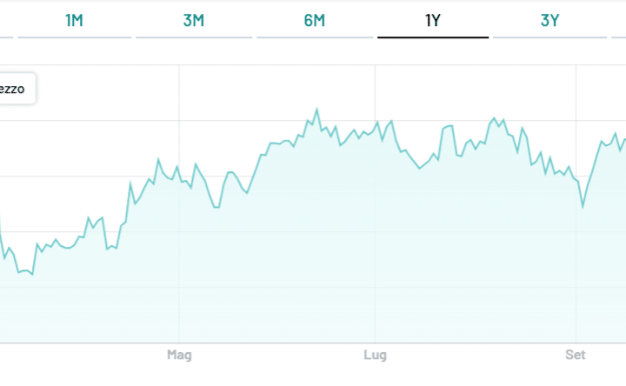This screenshot has width=626, height=386.
Task: Open the 3Y time range
Action: point(549,21)
